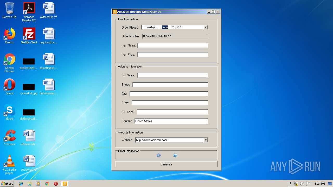Viewport: 333px width, 187px height.
Task: Click the blue question mark help icon
Action: pyautogui.click(x=175, y=155)
